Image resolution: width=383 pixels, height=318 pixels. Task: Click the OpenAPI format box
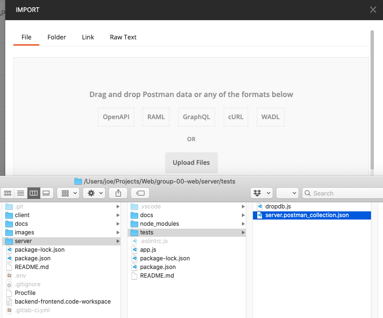[116, 117]
